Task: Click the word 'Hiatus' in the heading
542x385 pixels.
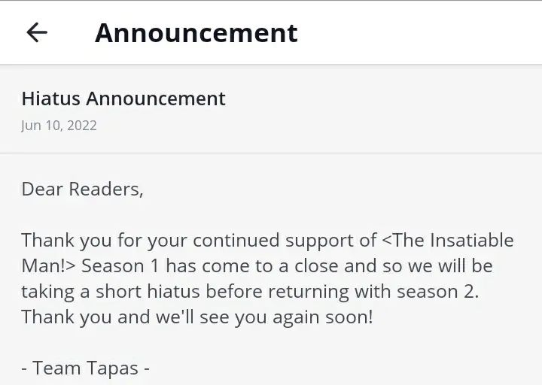Action: pos(50,99)
